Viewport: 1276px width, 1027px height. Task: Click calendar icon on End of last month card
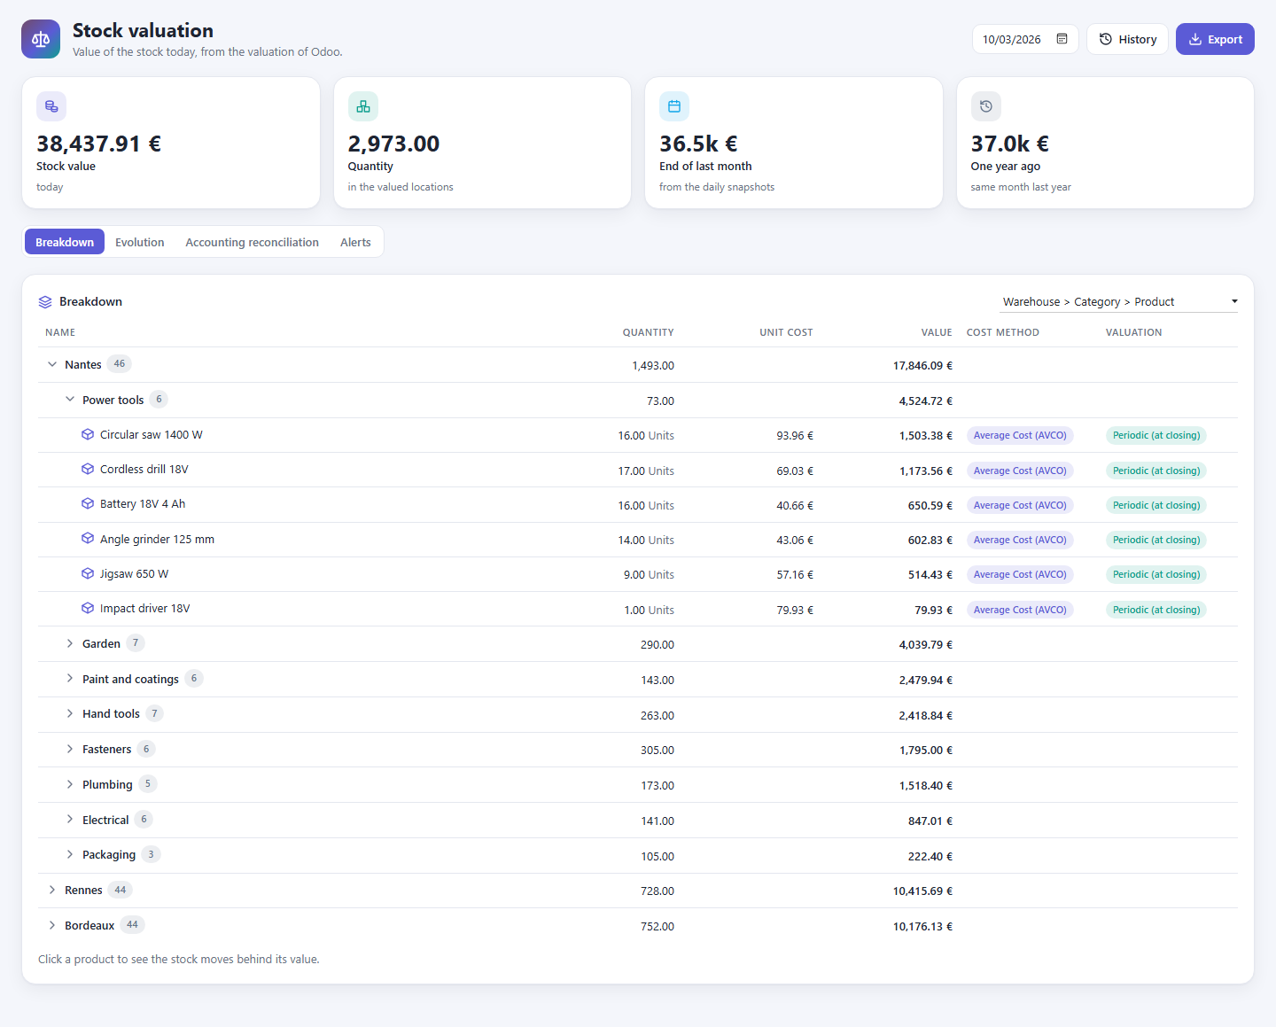point(674,106)
